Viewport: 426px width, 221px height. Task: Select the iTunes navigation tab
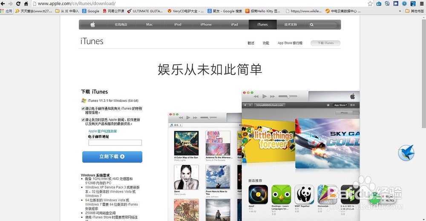click(x=262, y=24)
